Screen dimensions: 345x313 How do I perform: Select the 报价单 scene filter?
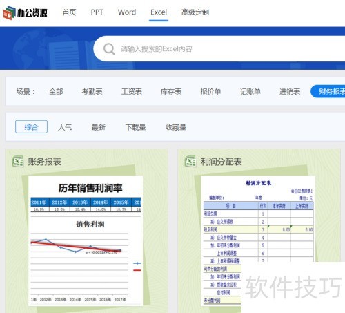point(210,91)
